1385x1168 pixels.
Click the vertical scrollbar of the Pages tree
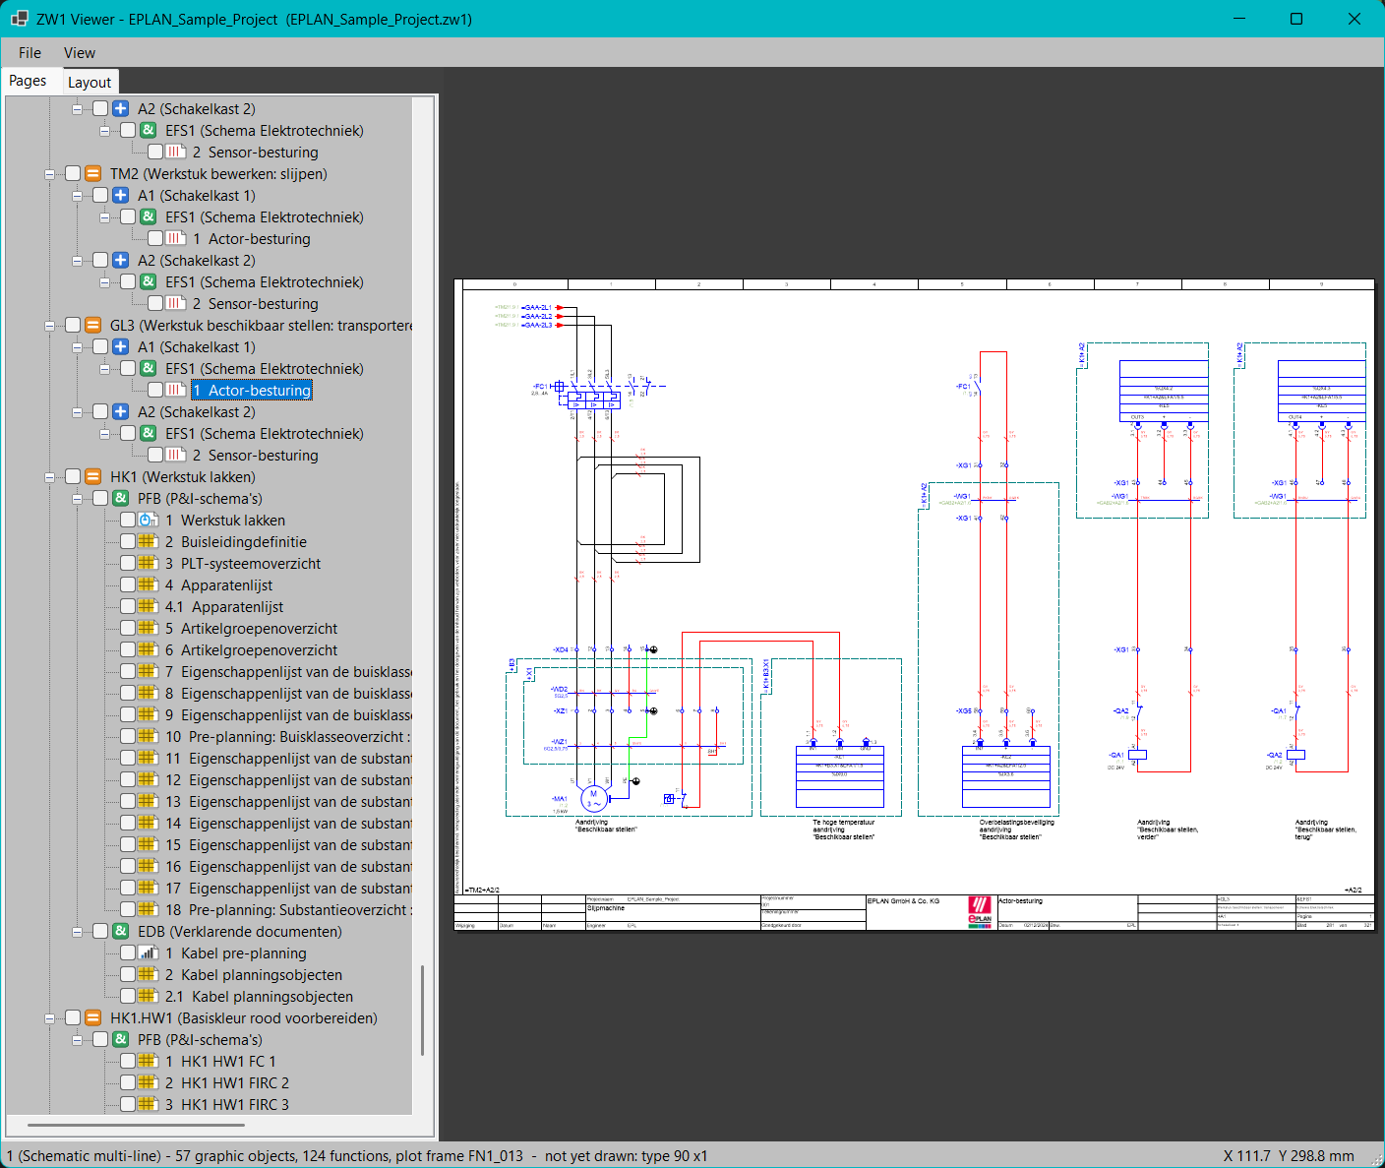click(423, 1011)
